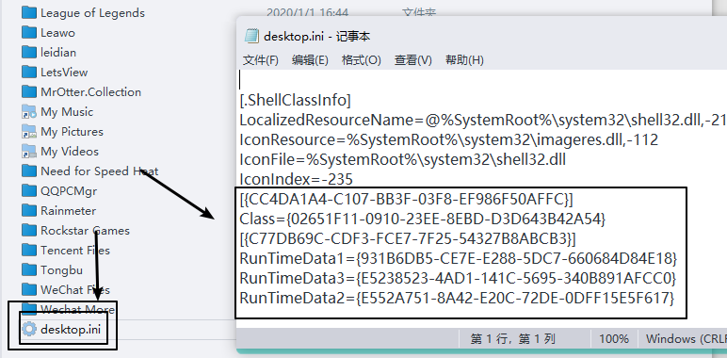Click the Windows (CRLF) status entry

[687, 339]
